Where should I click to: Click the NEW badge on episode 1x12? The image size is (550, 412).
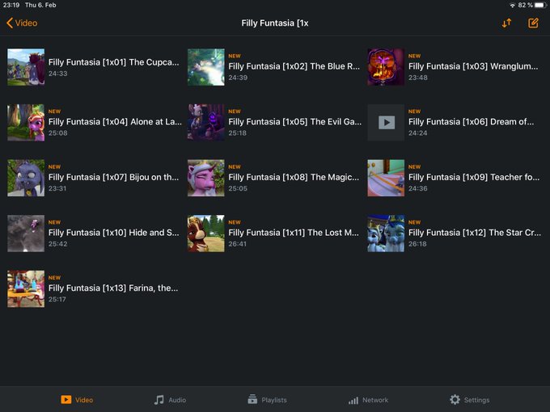tap(414, 222)
